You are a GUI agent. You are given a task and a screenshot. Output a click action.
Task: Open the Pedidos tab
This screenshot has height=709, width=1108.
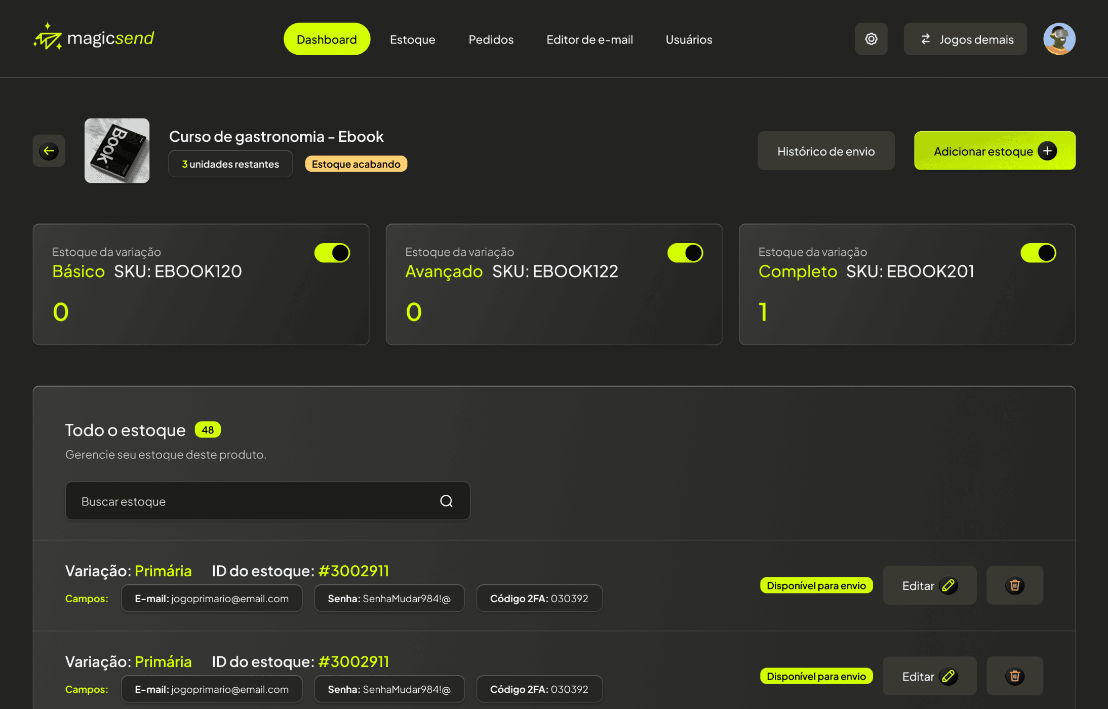coord(491,40)
